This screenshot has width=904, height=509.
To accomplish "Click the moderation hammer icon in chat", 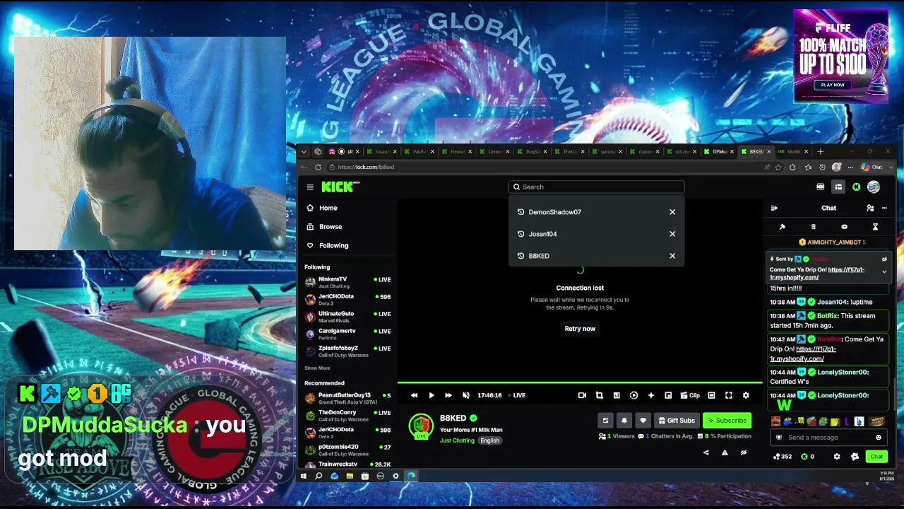I will [x=783, y=227].
